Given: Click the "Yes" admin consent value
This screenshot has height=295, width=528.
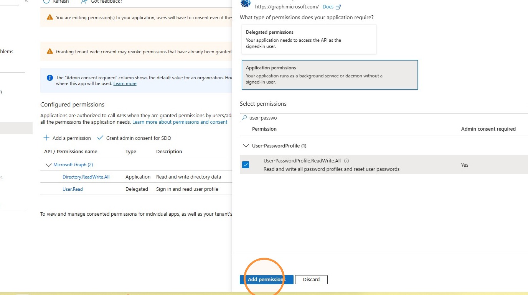Looking at the screenshot, I should point(465,165).
